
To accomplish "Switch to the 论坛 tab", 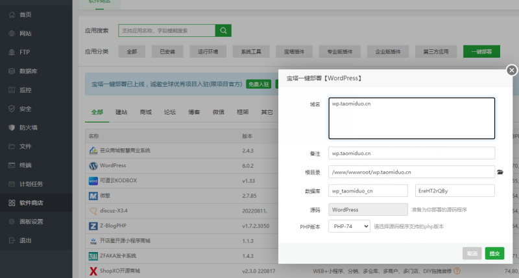I will tap(170, 112).
